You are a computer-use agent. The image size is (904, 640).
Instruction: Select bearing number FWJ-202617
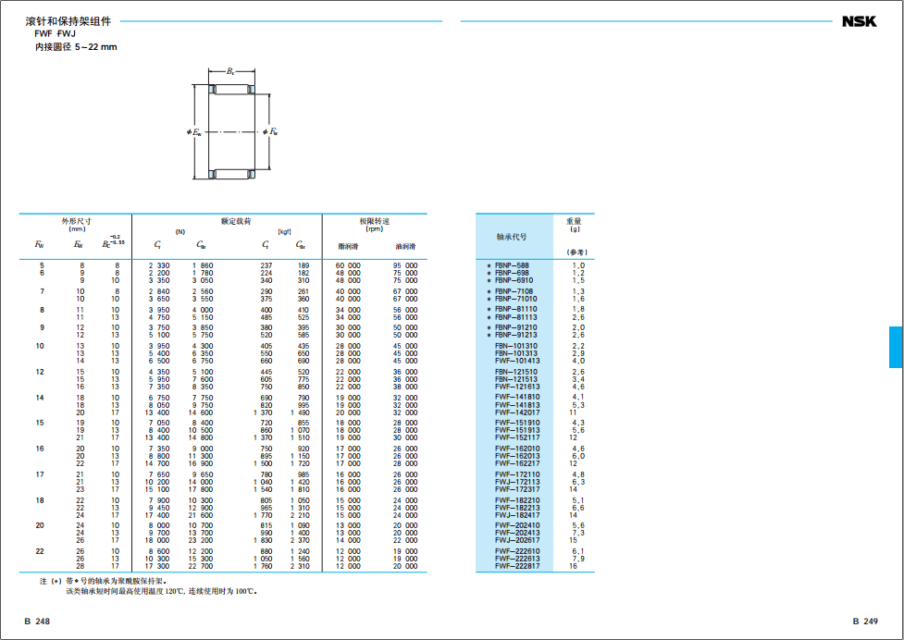[517, 540]
